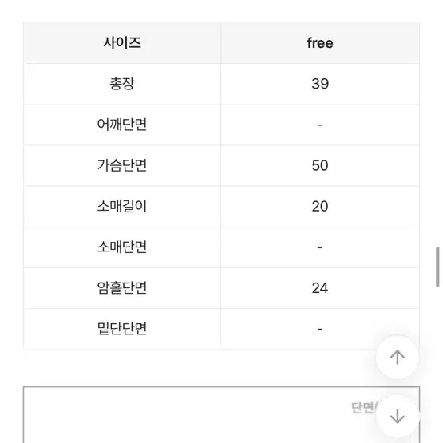Select the 사이즈 header cell
Screen dimensions: 443x443
(122, 43)
